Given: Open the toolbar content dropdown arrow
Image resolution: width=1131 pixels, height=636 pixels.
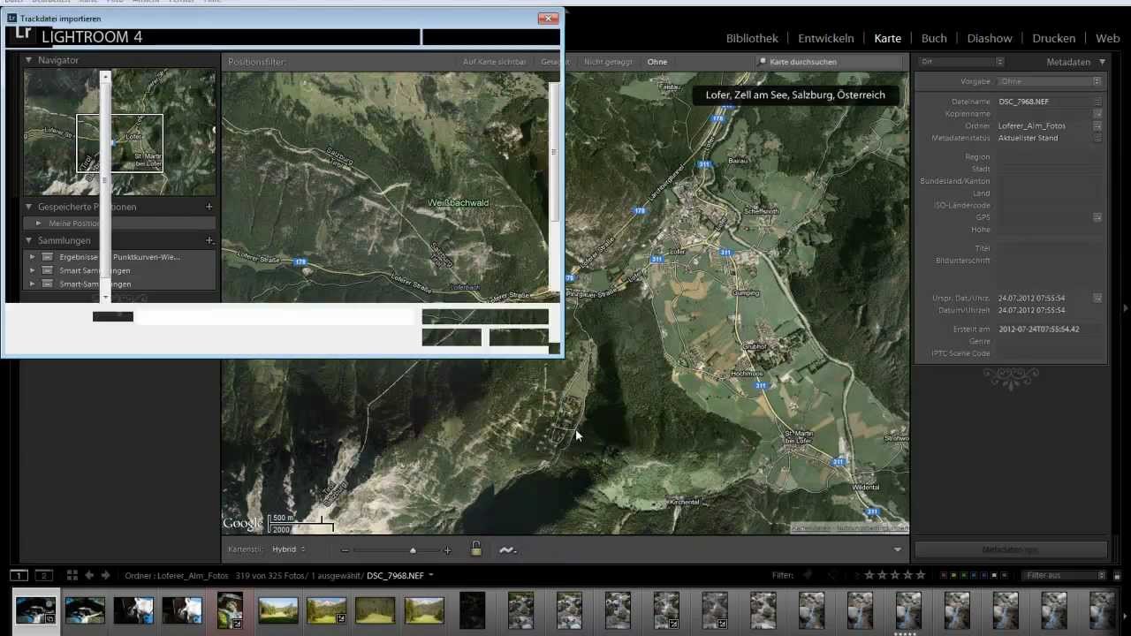Looking at the screenshot, I should coord(898,549).
